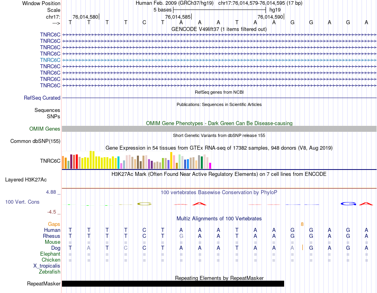Click the RefSeq Curated track label
Viewport: 377px width, 293px height.
click(x=42, y=98)
